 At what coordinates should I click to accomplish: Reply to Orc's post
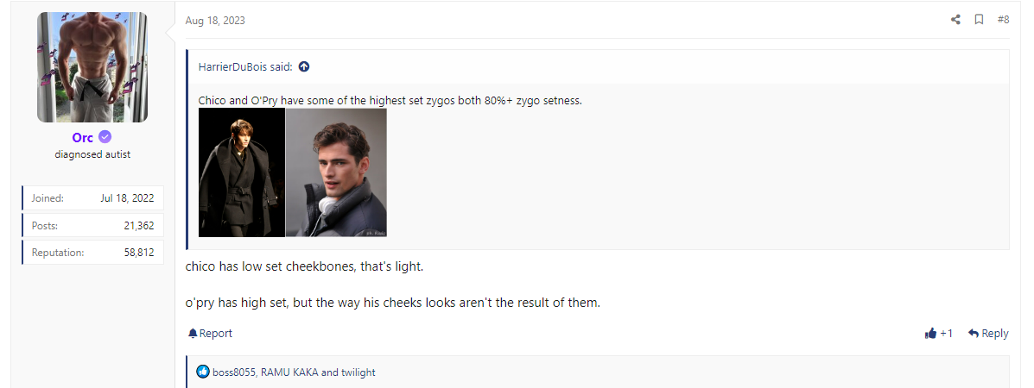[x=988, y=334]
